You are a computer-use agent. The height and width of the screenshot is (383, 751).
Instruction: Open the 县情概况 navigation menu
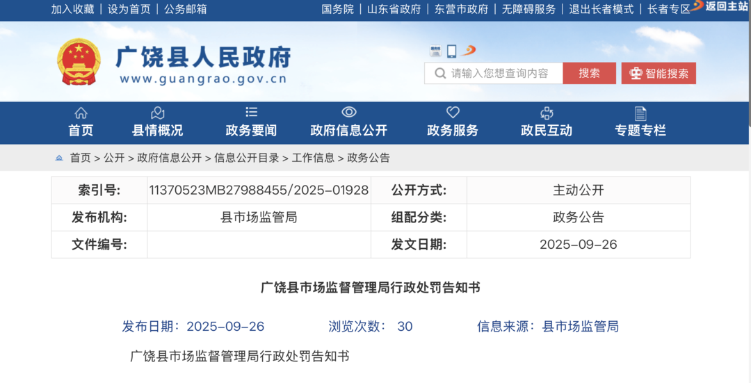[x=157, y=130]
